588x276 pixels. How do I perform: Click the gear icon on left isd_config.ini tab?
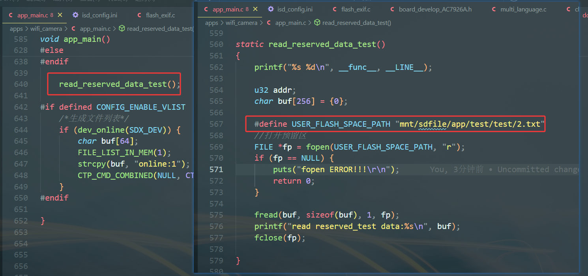tap(75, 15)
